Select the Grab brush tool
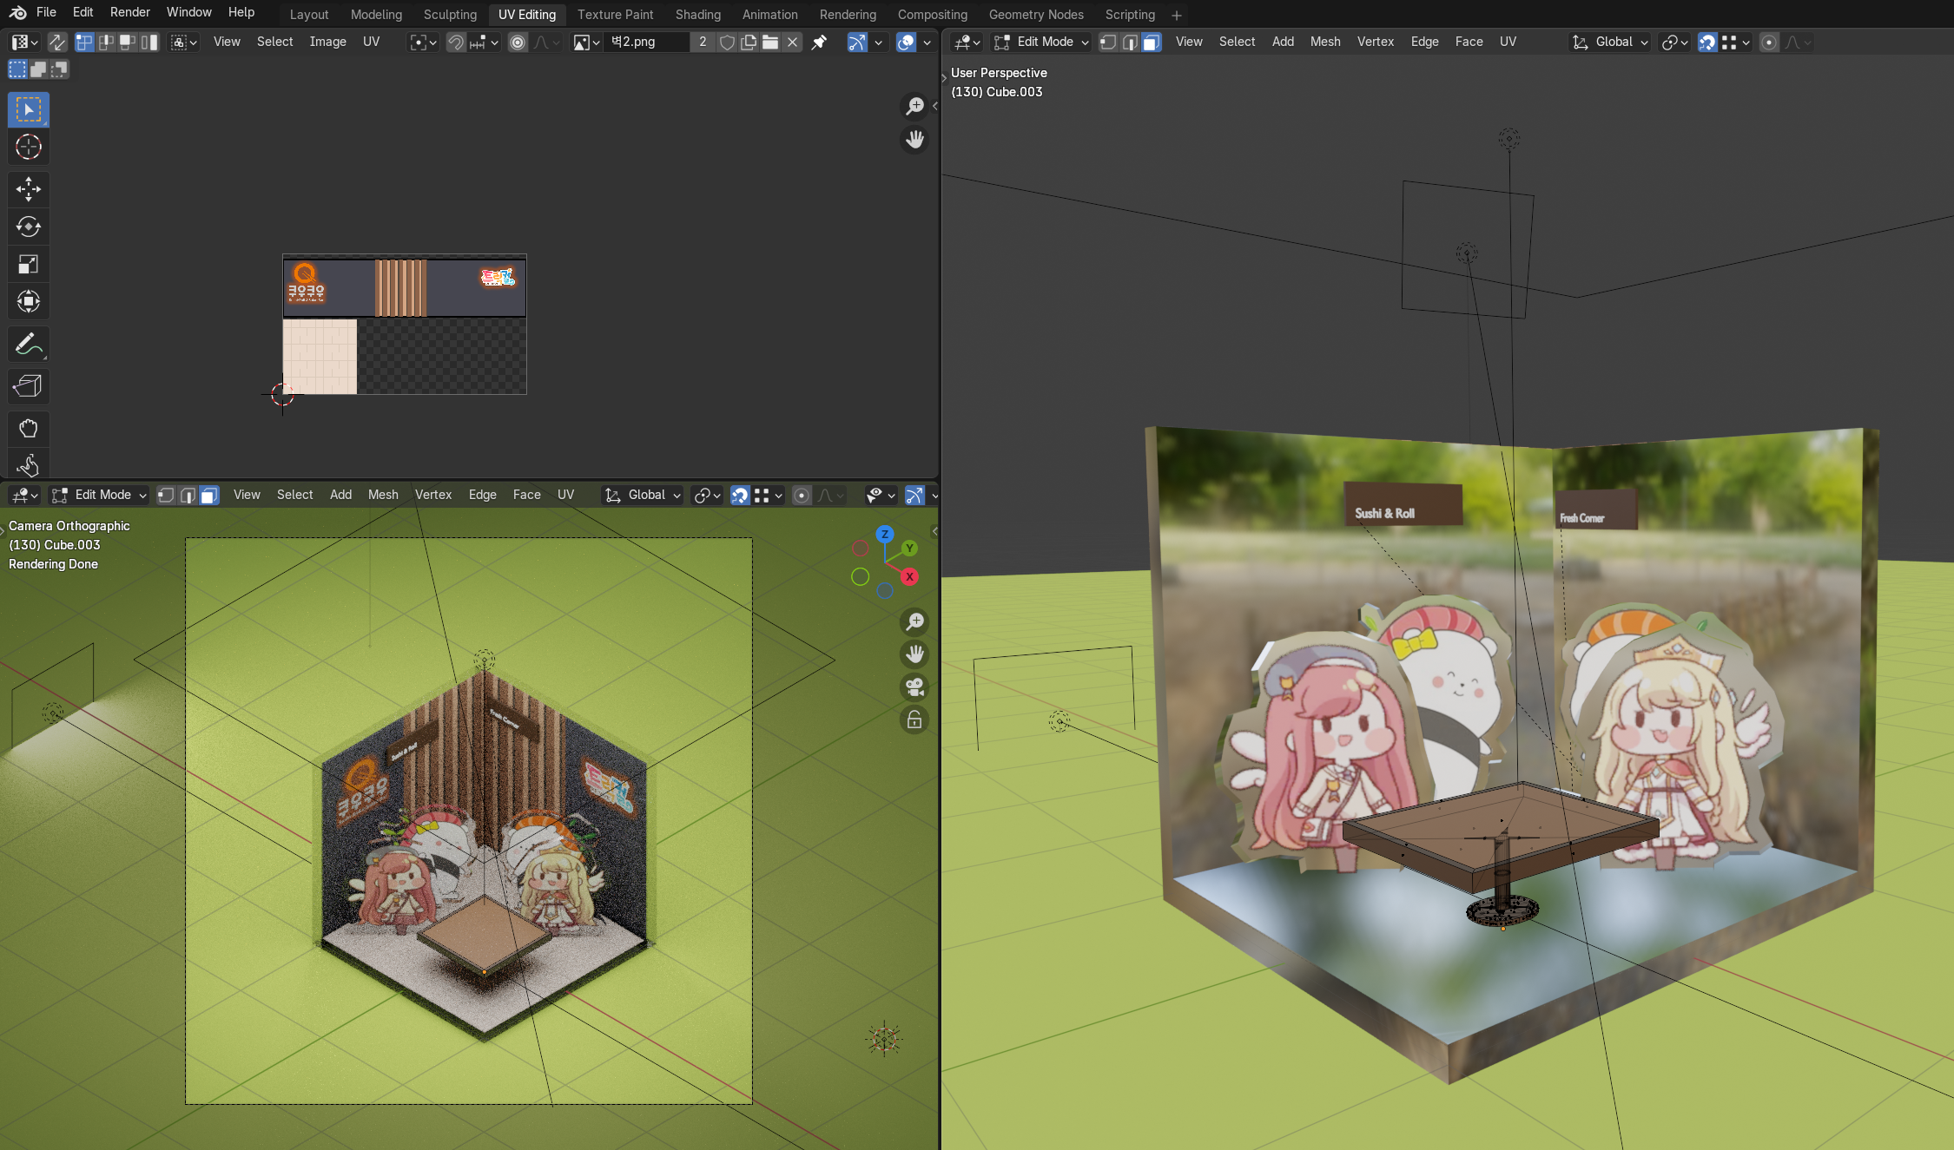This screenshot has width=1954, height=1150. tap(28, 428)
